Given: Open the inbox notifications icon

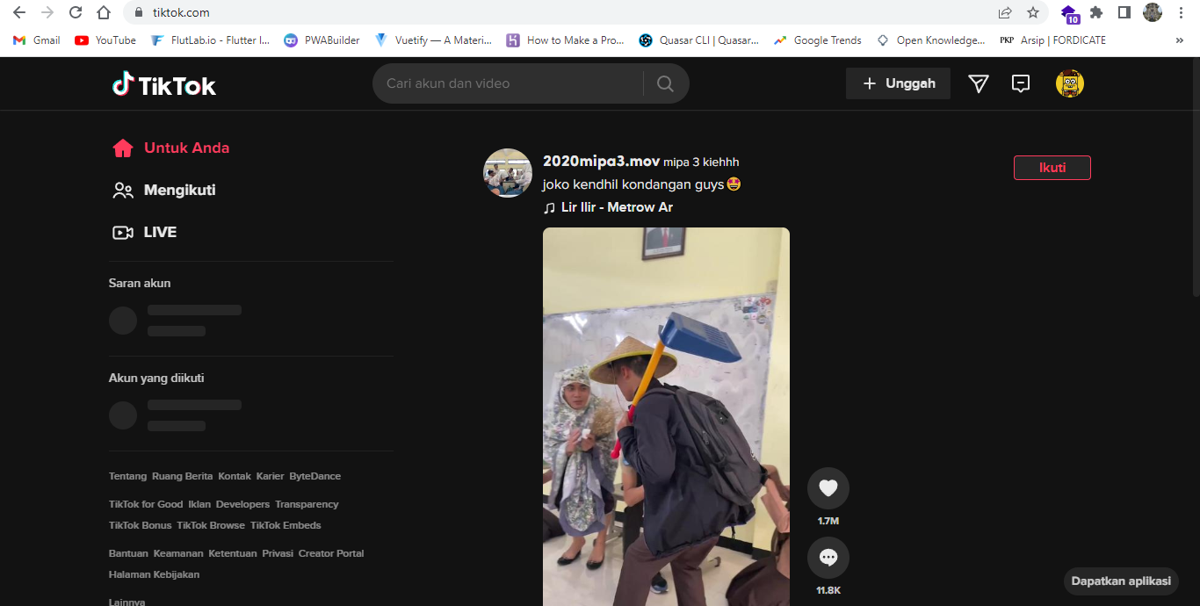Looking at the screenshot, I should click(x=1020, y=83).
